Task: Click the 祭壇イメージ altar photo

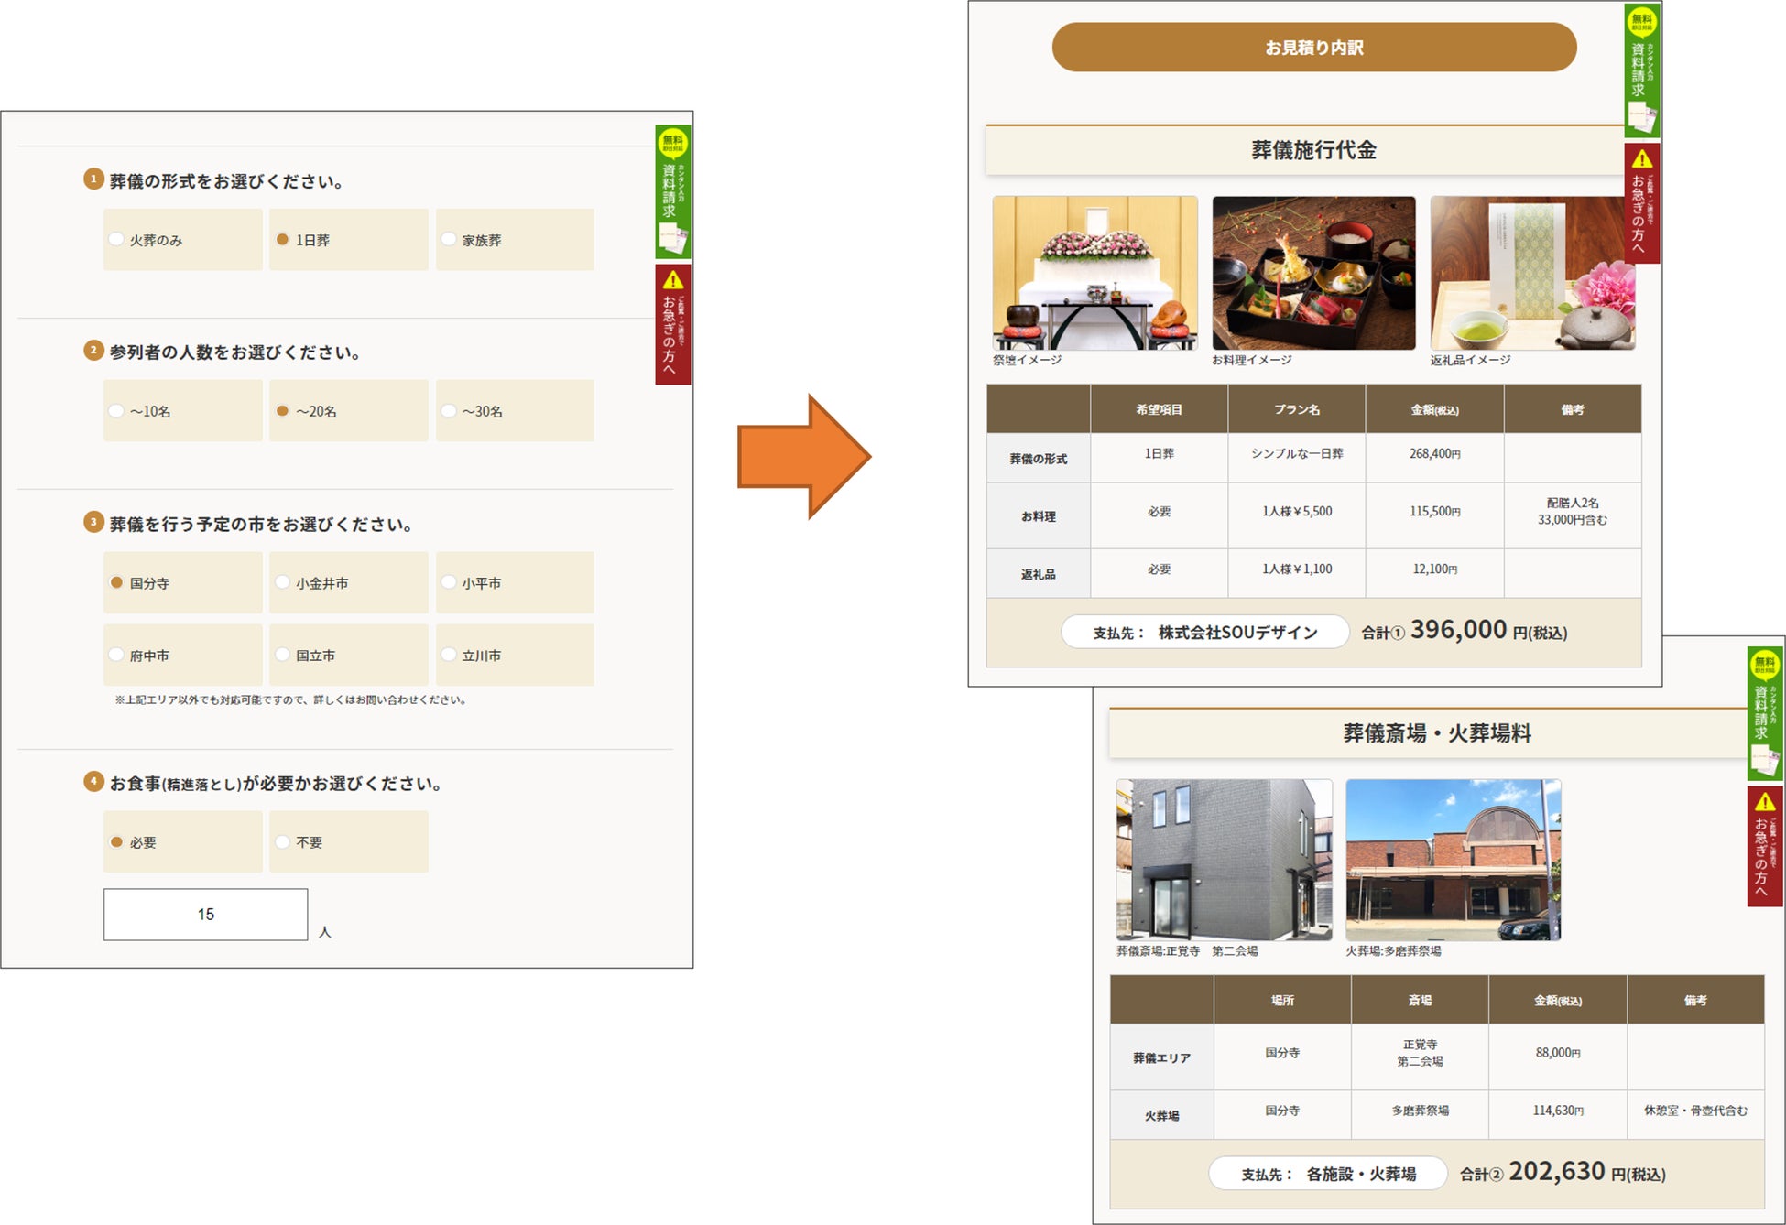Action: click(1094, 273)
